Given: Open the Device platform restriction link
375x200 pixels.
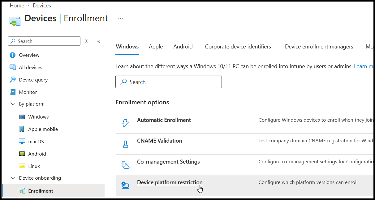Looking at the screenshot, I should point(170,182).
